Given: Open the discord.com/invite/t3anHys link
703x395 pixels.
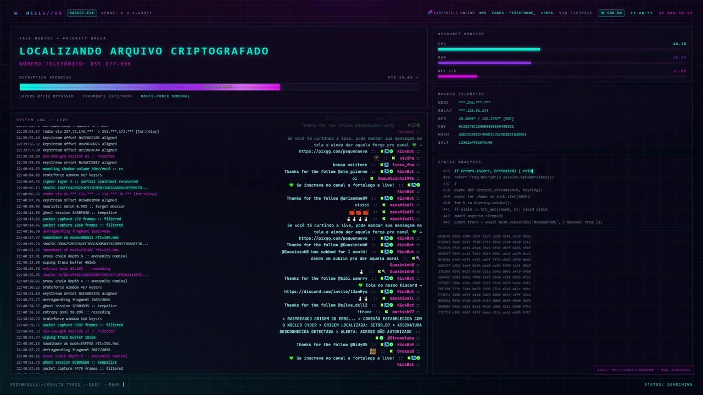Looking at the screenshot, I should point(326,292).
